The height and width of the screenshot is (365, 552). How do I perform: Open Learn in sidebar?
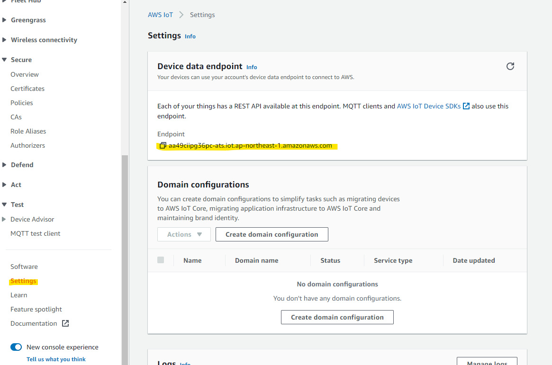(18, 295)
